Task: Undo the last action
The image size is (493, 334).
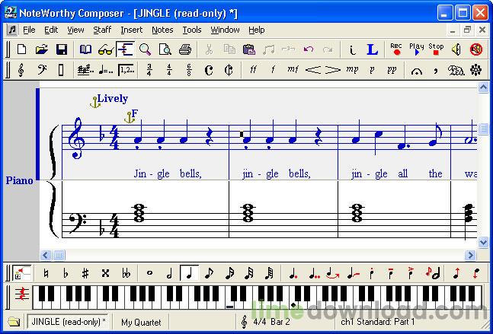Action: pyautogui.click(x=309, y=49)
